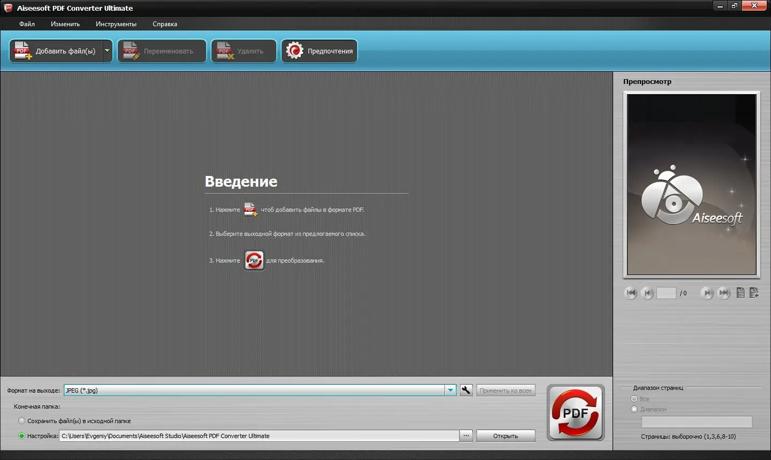Click the Применить ко всем button

click(x=505, y=390)
